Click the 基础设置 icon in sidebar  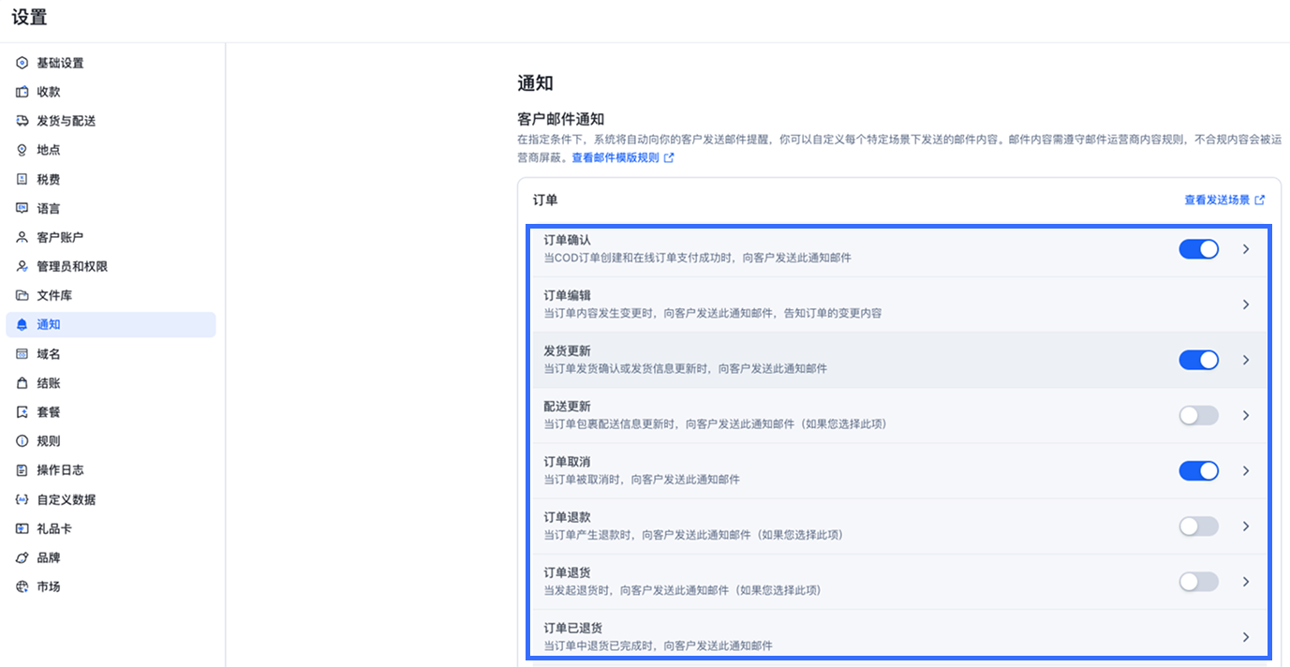click(22, 63)
